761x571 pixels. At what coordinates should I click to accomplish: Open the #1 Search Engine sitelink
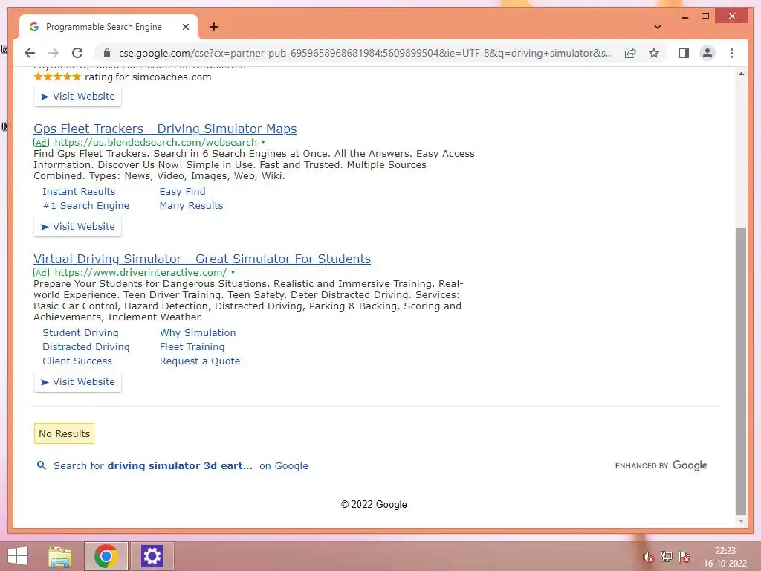coord(86,205)
